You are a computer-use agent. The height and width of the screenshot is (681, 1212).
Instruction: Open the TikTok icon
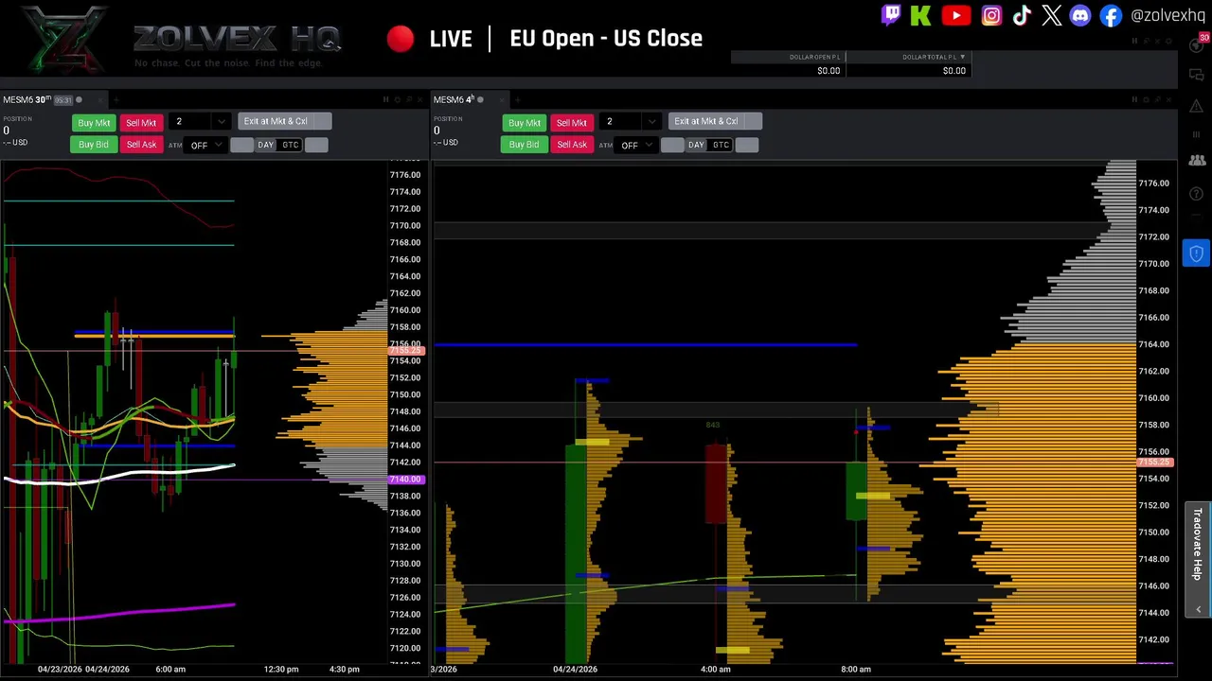(x=1022, y=15)
